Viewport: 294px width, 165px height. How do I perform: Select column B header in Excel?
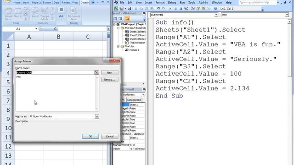58,37
